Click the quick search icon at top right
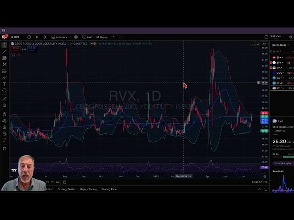Screen dimensions: 294x220 pos(291,37)
